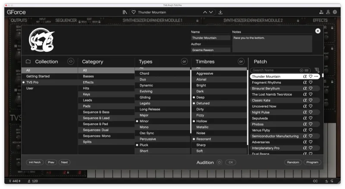Favorite the Phobos patch

point(310,124)
